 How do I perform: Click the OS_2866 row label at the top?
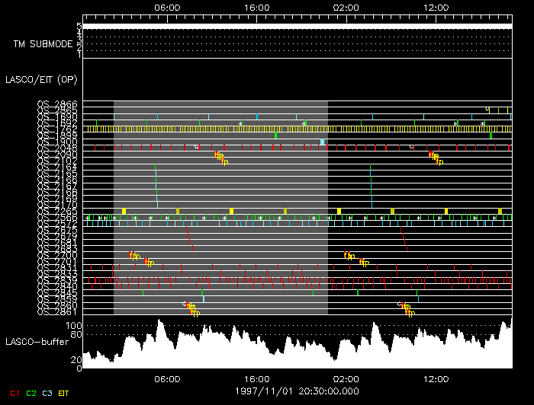[x=57, y=104]
